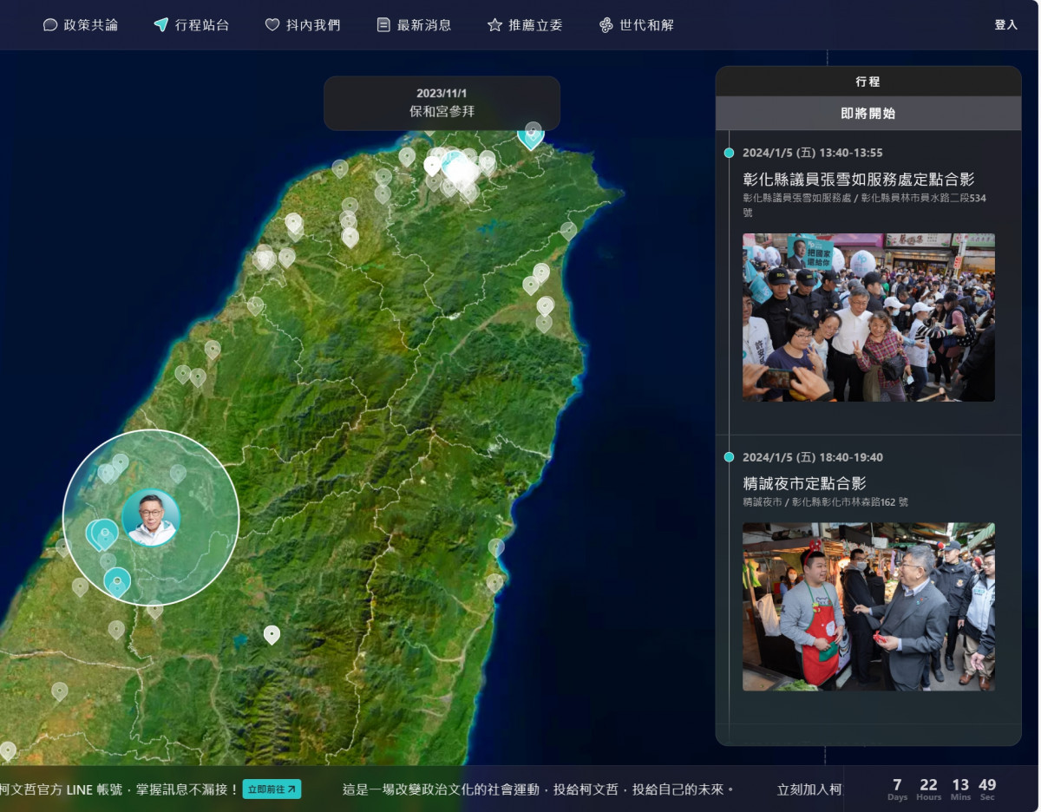Click the flower icon beside 世代和解
The width and height of the screenshot is (1041, 812).
tap(606, 25)
